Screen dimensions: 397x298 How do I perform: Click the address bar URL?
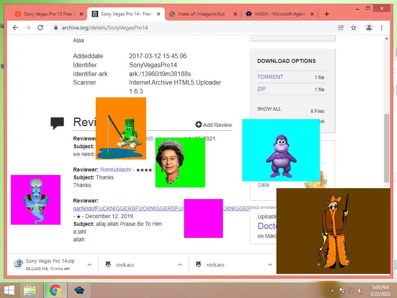tap(105, 28)
